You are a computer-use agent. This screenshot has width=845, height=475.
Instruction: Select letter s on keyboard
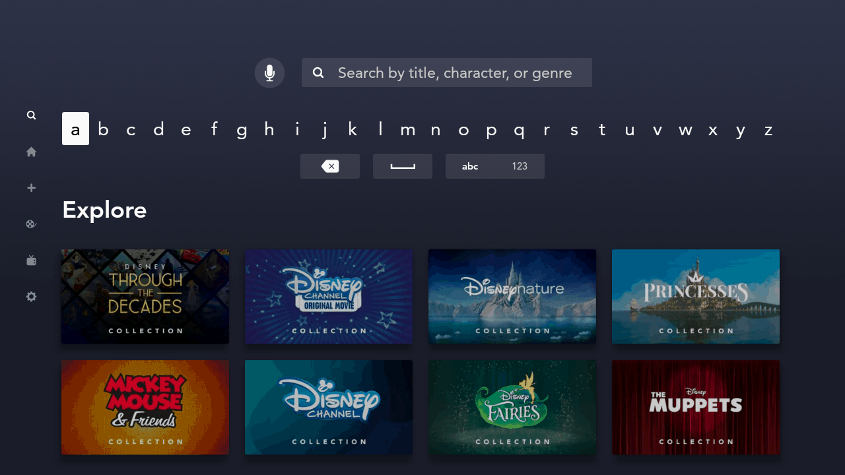point(574,129)
